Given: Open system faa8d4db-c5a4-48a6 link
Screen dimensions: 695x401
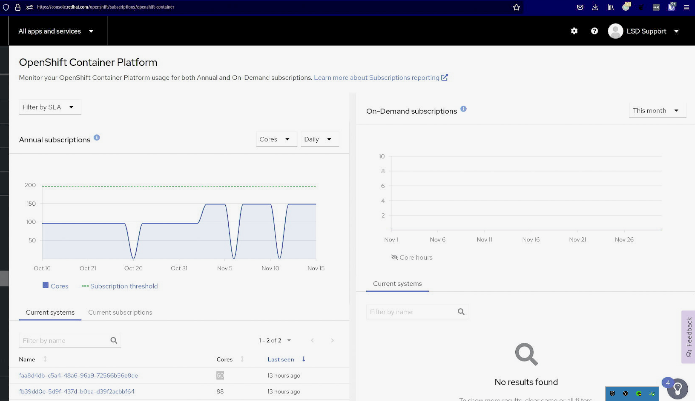Looking at the screenshot, I should [x=78, y=376].
